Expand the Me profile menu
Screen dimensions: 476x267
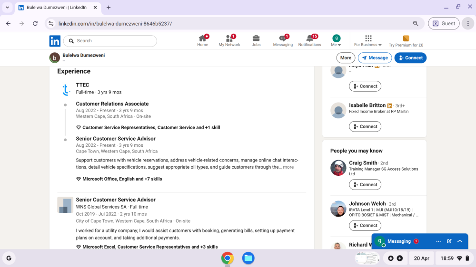(x=336, y=40)
